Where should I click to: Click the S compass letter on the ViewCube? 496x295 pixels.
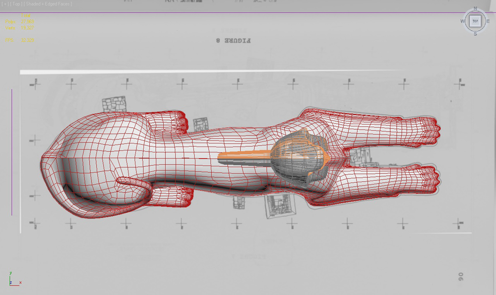pyautogui.click(x=475, y=34)
